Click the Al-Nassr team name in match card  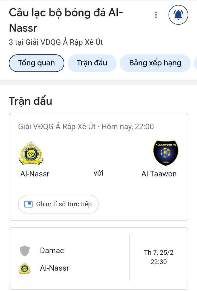point(35,174)
